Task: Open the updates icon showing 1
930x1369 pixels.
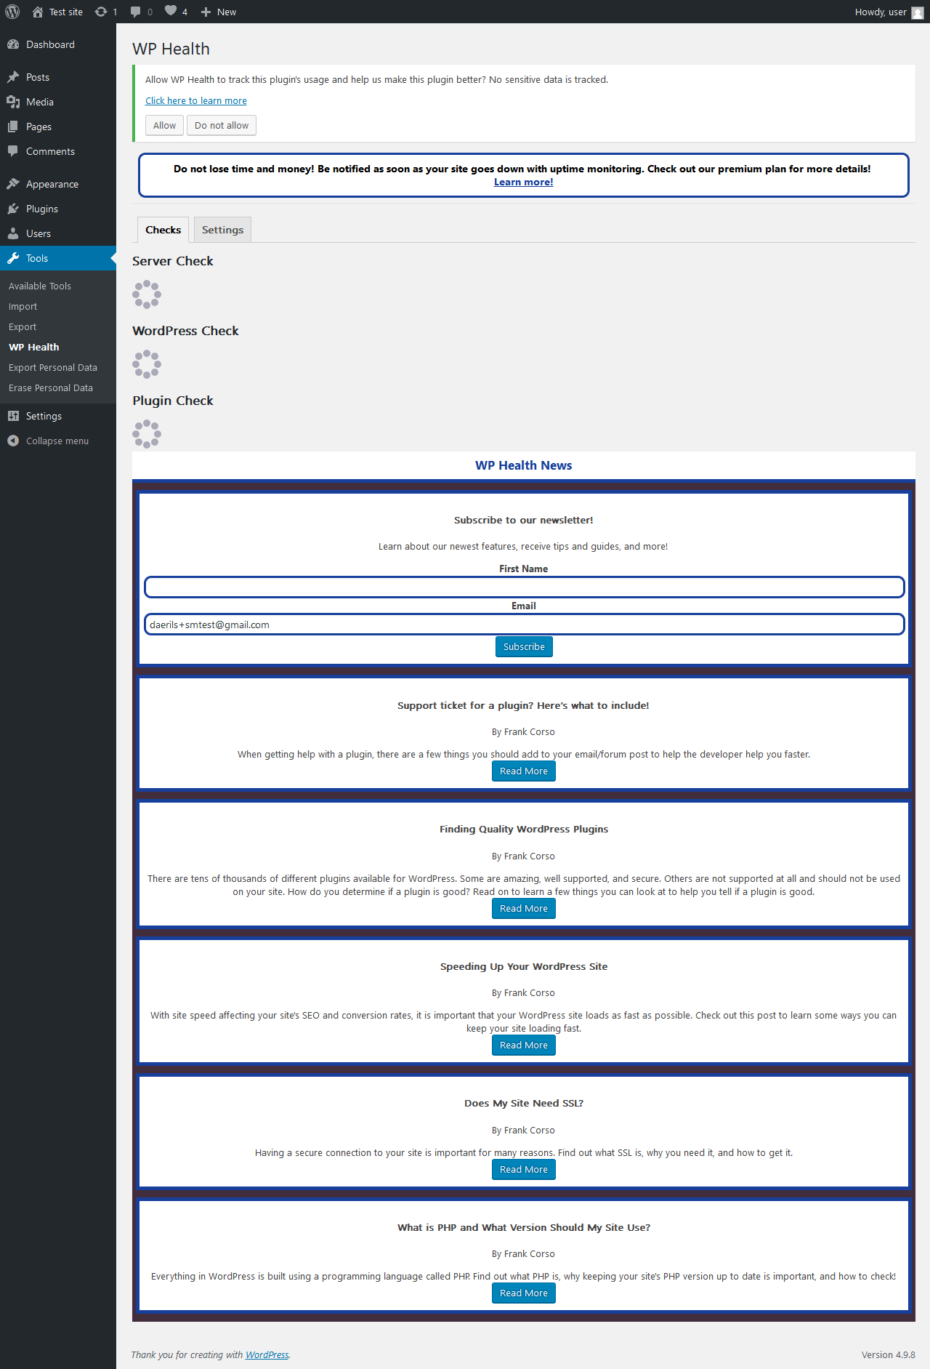Action: (106, 12)
